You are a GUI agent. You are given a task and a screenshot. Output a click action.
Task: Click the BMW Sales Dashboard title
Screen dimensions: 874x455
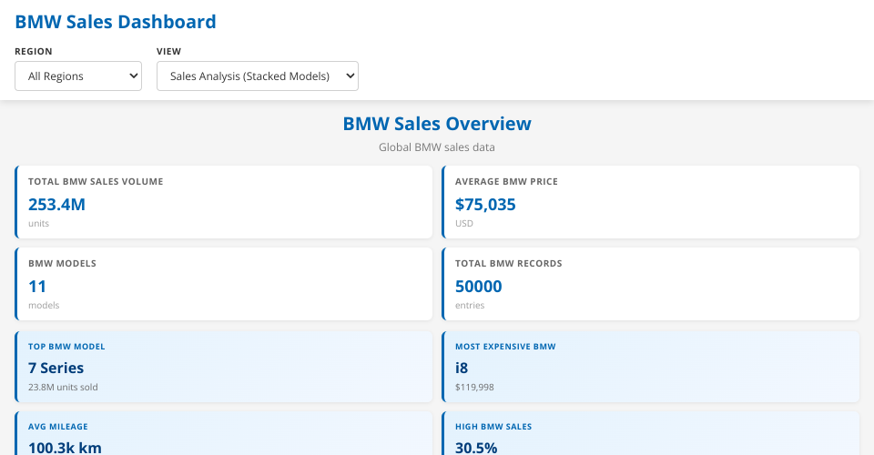116,22
